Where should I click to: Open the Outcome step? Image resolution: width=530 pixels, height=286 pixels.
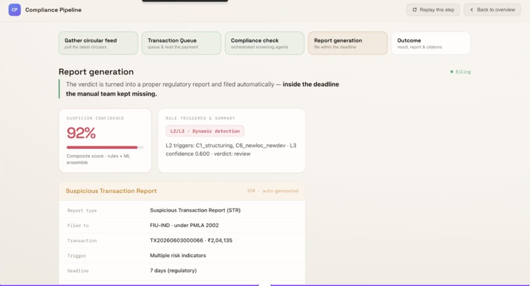pyautogui.click(x=431, y=43)
